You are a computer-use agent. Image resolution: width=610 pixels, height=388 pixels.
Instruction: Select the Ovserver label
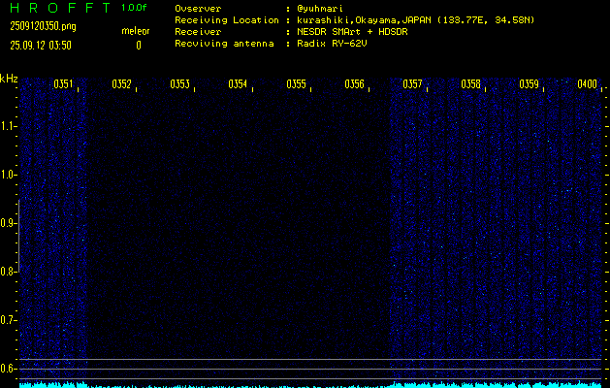point(198,9)
